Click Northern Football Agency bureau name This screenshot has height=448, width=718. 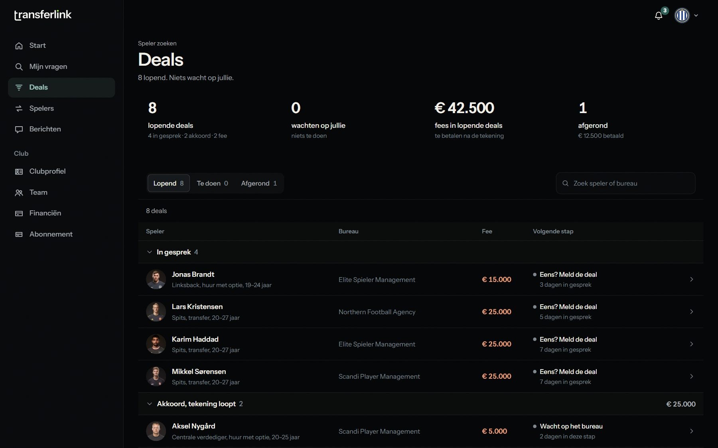click(x=377, y=312)
